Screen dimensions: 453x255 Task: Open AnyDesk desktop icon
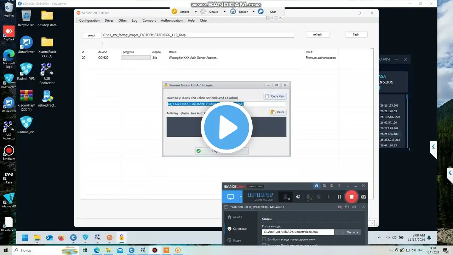pos(9,33)
